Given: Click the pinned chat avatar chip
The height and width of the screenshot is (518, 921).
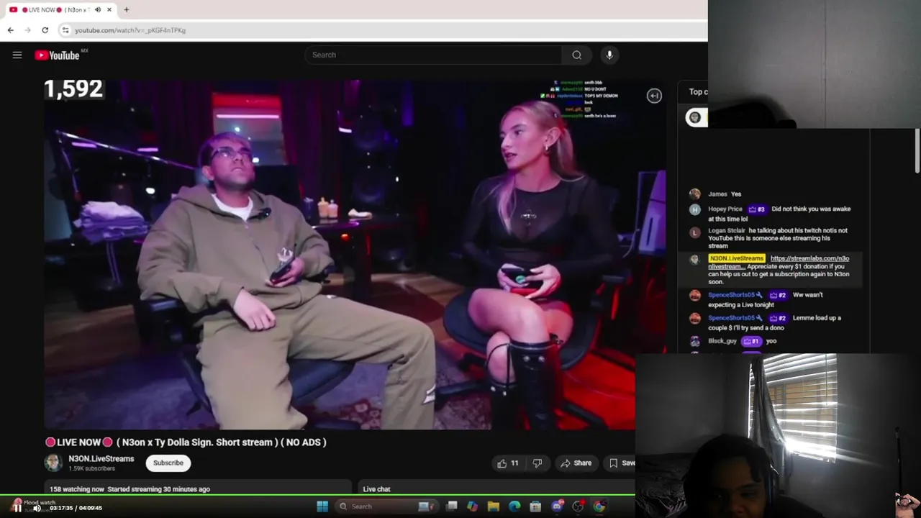Looking at the screenshot, I should pos(697,117).
